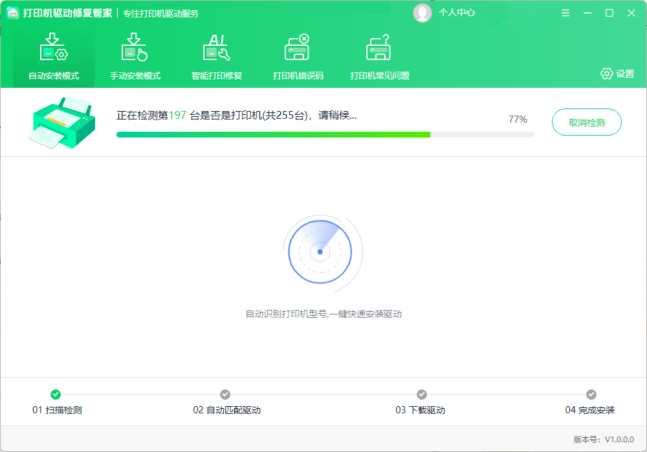Toggle step 02 自动匹配驱动 indicator
Image resolution: width=647 pixels, height=452 pixels.
click(226, 394)
